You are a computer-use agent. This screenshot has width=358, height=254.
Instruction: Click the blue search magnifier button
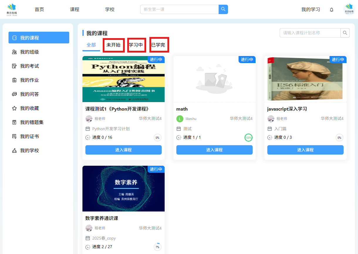pyautogui.click(x=223, y=9)
